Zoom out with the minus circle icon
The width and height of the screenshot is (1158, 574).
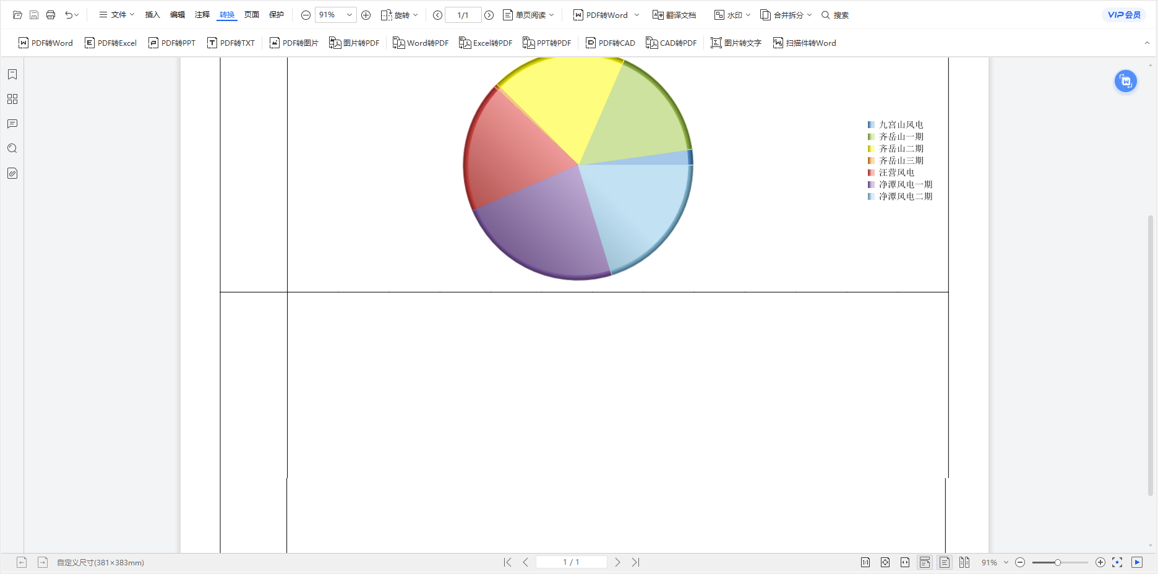coord(306,15)
